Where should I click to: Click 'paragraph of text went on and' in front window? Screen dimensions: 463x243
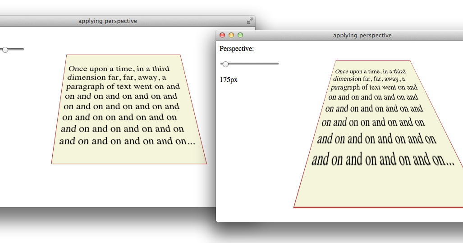tap(374, 87)
